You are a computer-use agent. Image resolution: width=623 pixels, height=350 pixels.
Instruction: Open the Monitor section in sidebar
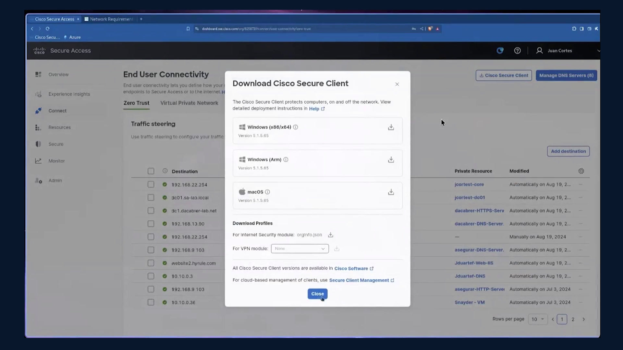coord(56,161)
